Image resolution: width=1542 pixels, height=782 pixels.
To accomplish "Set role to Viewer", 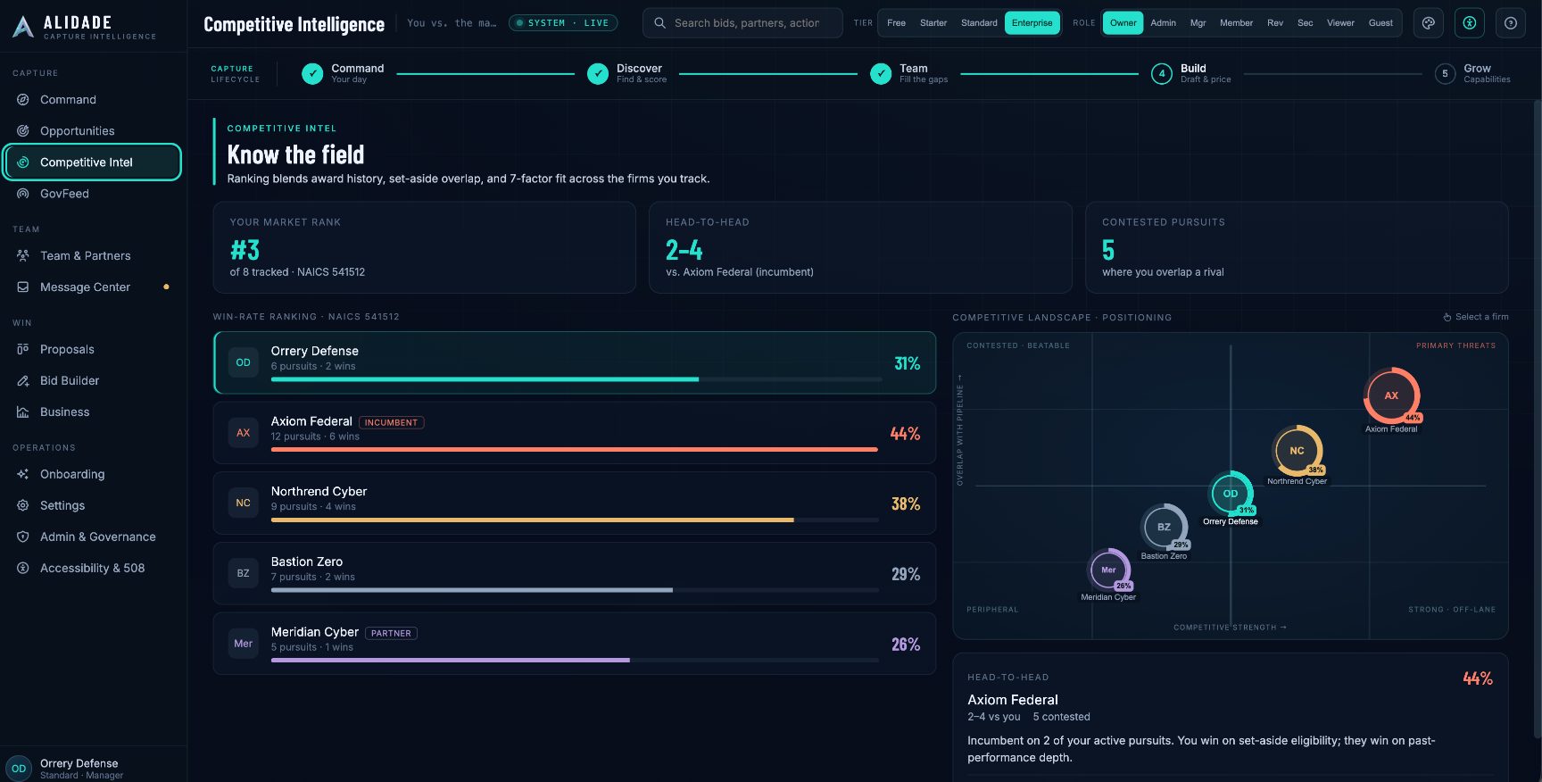I will click(1340, 23).
